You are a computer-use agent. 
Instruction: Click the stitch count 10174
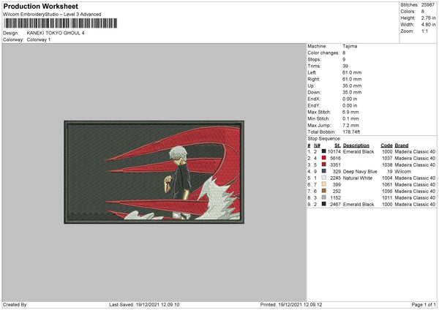tap(334, 151)
